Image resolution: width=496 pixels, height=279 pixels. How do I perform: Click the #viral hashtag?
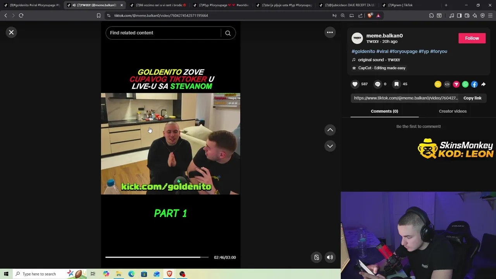382,51
